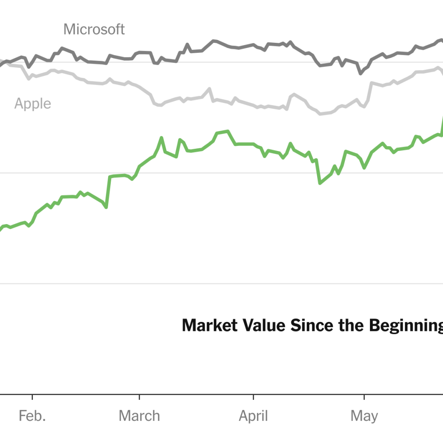
Task: Click the Feb. tick mark on axis
Action: pyautogui.click(x=32, y=397)
